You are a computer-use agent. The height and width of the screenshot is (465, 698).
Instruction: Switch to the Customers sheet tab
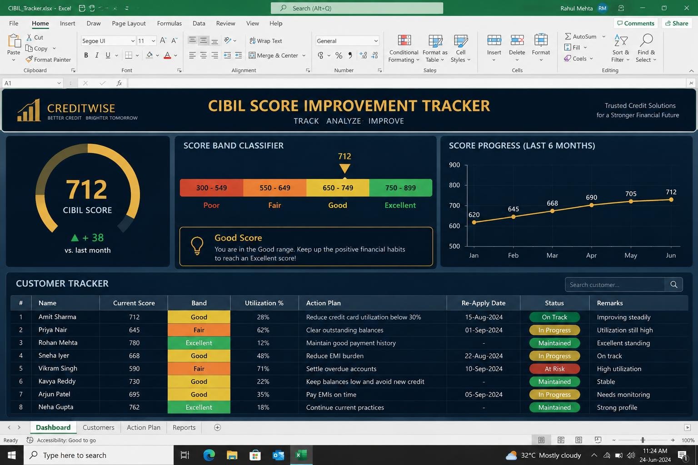coord(98,427)
